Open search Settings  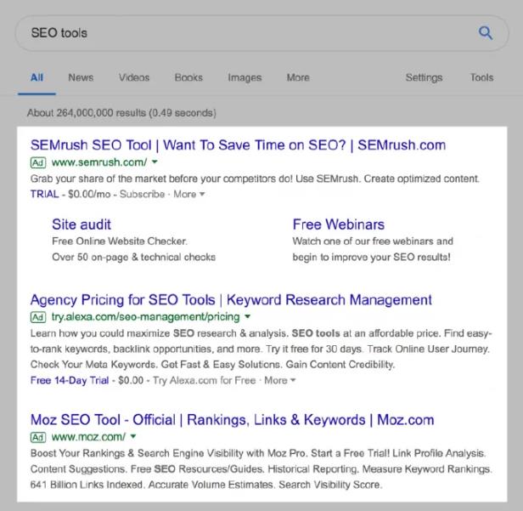(x=424, y=77)
